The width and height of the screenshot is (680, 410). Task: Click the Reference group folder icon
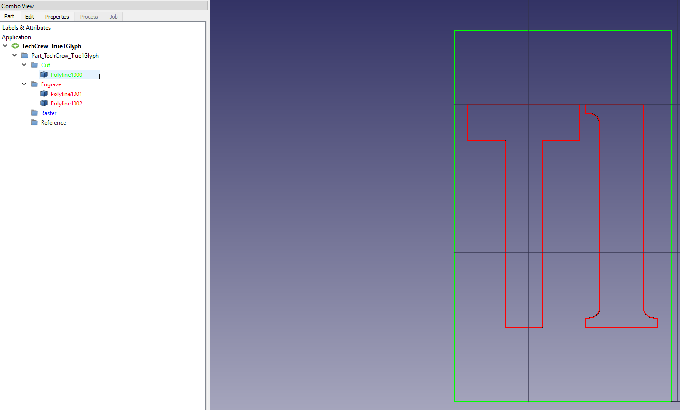34,123
